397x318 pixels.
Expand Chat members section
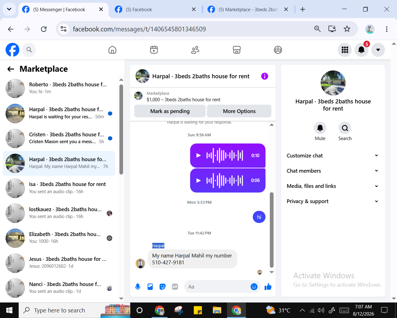(x=333, y=171)
